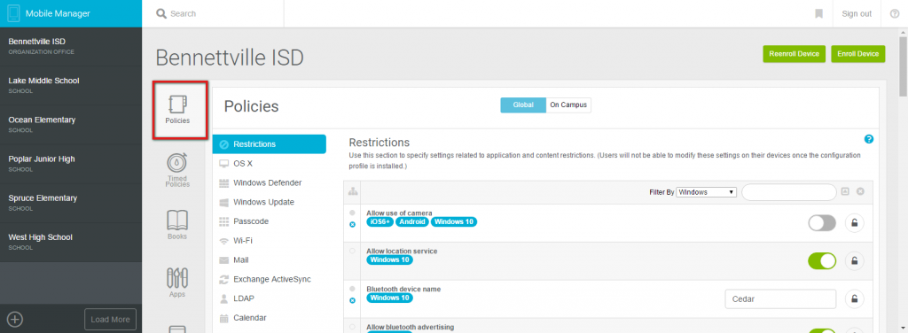Click blue remove icon on Allow use of camera row
Image resolution: width=908 pixels, height=333 pixels.
[353, 224]
